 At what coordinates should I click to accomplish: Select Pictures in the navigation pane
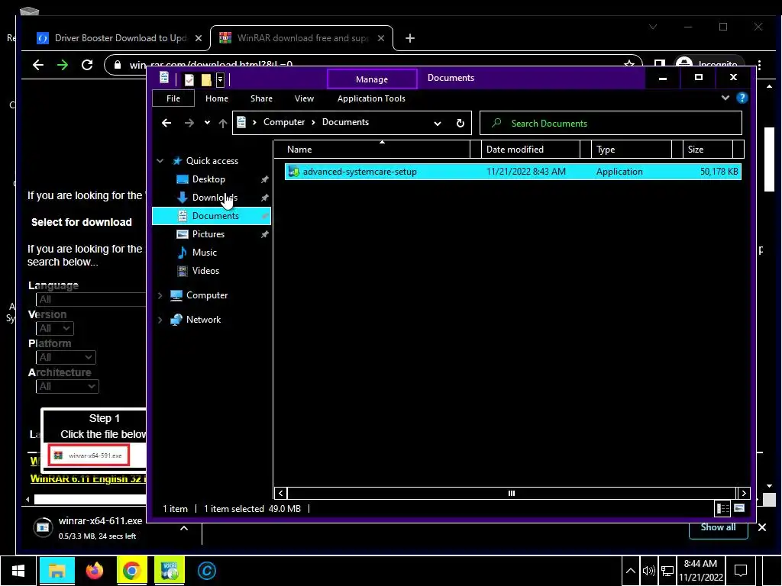pyautogui.click(x=208, y=233)
